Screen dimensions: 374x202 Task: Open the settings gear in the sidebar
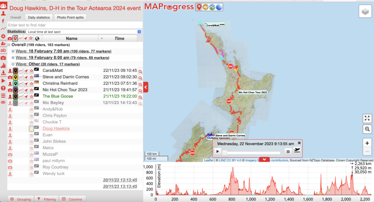pyautogui.click(x=3, y=36)
